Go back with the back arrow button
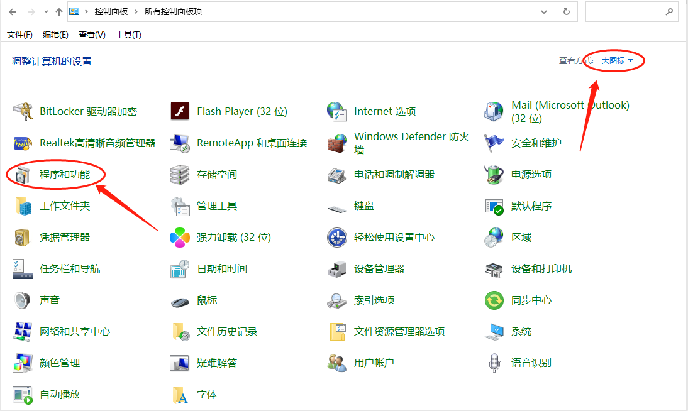This screenshot has height=411, width=688. click(x=13, y=12)
